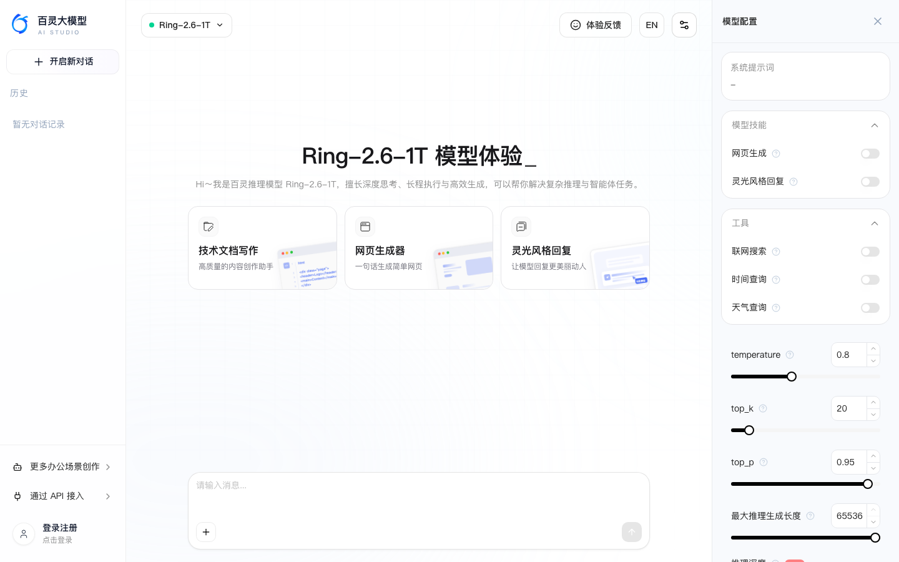Click 登录注册 to sign in
This screenshot has width=899, height=562.
pos(60,528)
